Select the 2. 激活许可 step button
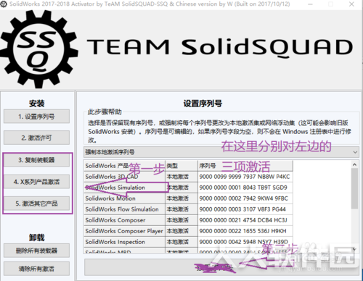Screen dimensions: 363x281 (36, 138)
